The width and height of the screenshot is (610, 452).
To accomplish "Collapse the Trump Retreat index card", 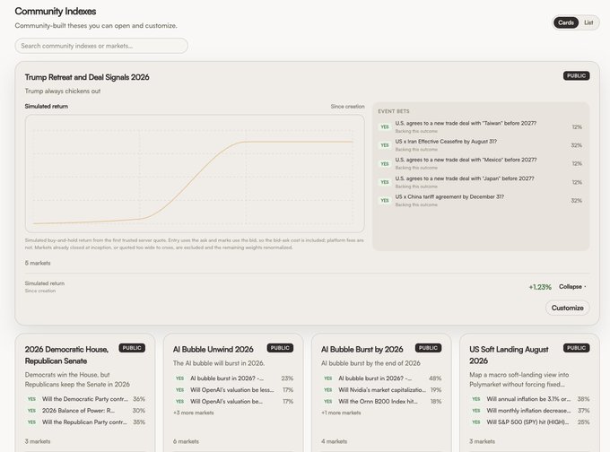I will 572,287.
